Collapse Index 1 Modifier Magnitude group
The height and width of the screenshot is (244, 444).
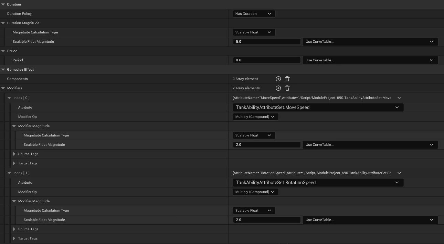pos(14,201)
